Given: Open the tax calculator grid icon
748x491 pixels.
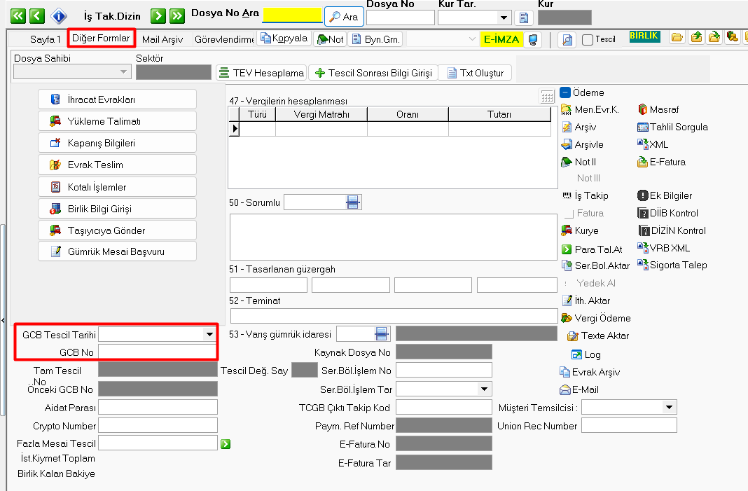Looking at the screenshot, I should [547, 96].
